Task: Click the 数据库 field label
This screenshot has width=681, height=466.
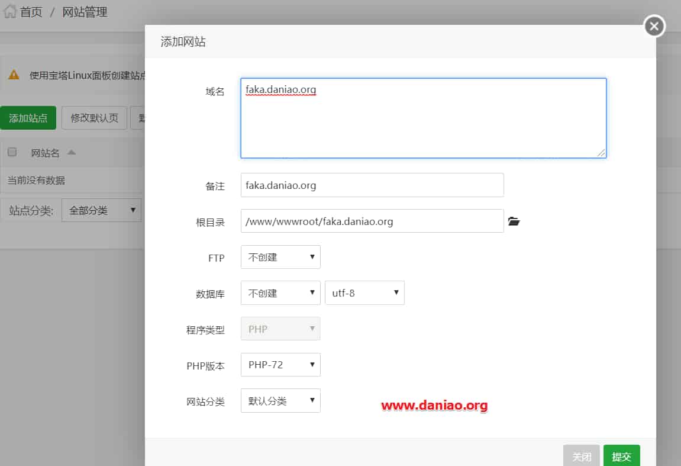Action: (210, 294)
